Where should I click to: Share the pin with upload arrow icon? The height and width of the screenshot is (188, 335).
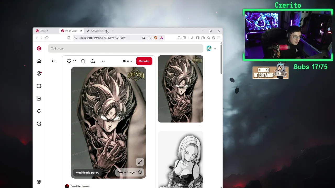click(x=93, y=61)
